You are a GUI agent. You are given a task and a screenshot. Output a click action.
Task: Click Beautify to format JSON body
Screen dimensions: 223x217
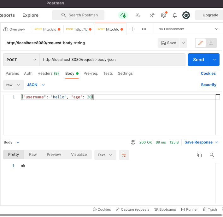click(x=208, y=85)
